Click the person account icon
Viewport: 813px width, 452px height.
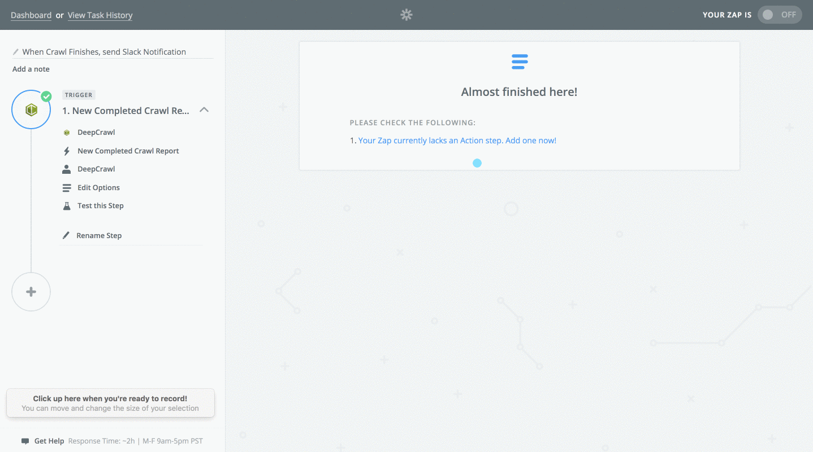(67, 169)
